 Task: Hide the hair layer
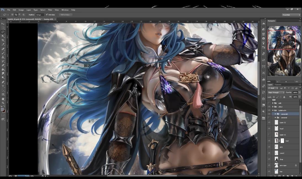coord(269,171)
